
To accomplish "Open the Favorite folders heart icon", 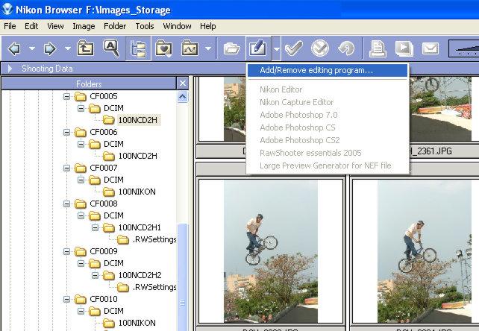I will (x=163, y=48).
